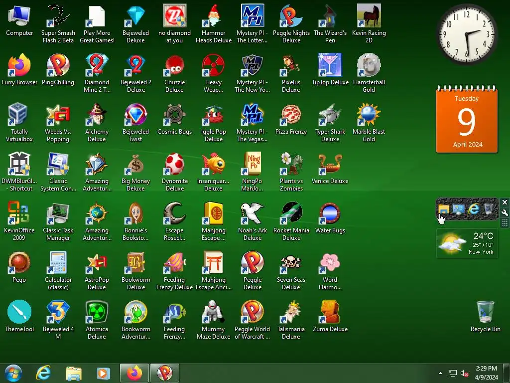Viewport: 510px width, 383px height.
Task: Select Venice Deluxe gondola icon
Action: click(x=330, y=164)
